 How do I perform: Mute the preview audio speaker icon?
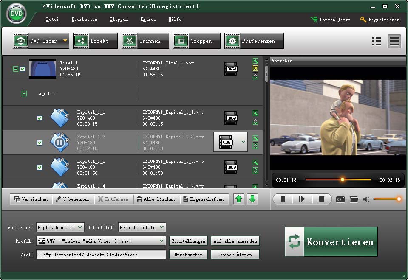pos(366,199)
